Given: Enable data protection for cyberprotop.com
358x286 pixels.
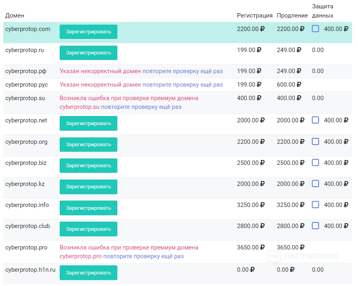Looking at the screenshot, I should click(315, 29).
